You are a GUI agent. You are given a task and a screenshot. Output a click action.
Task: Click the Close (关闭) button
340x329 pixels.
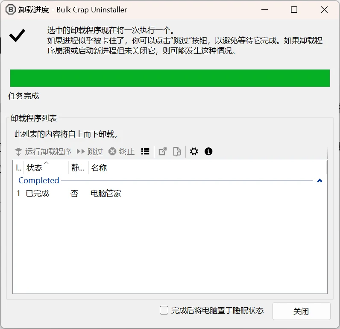coord(302,311)
